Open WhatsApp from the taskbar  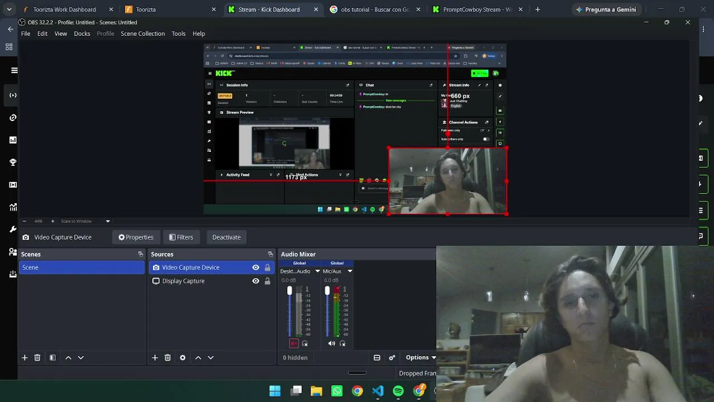click(x=337, y=391)
